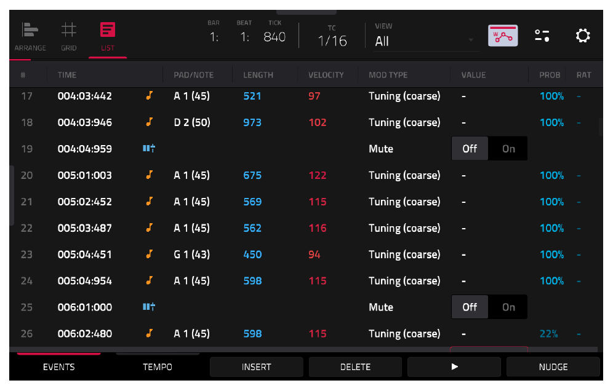Click note icon of event 26

click(x=149, y=333)
